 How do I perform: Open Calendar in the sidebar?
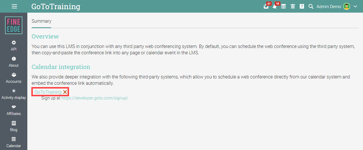(x=14, y=142)
